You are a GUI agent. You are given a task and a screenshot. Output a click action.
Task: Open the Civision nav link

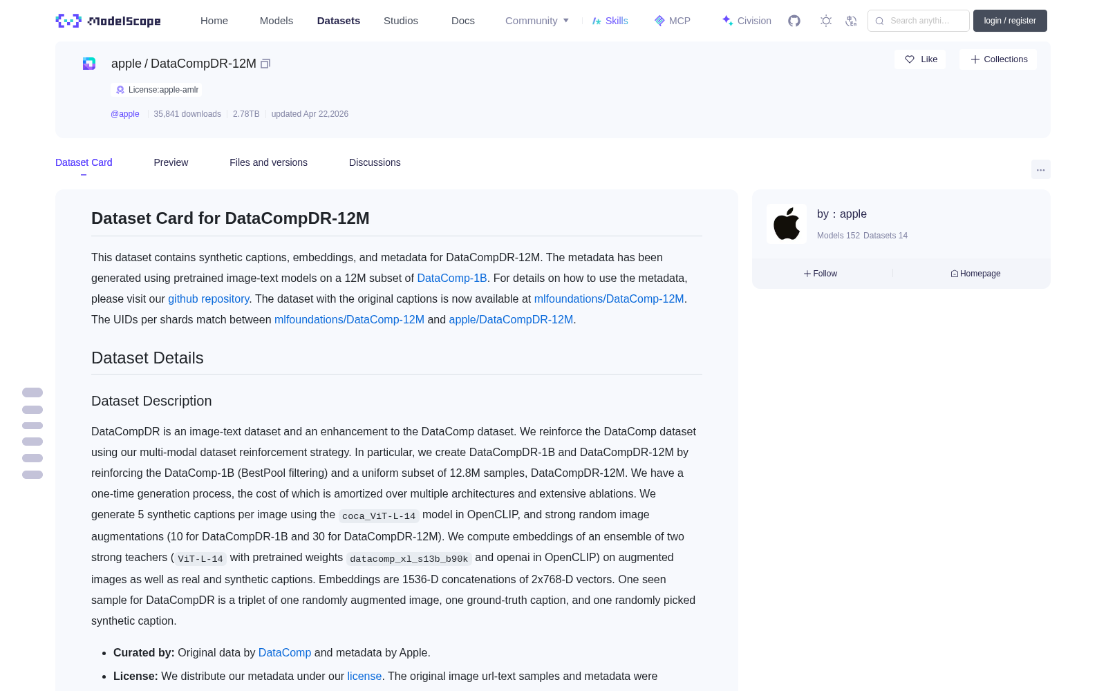pos(754,21)
